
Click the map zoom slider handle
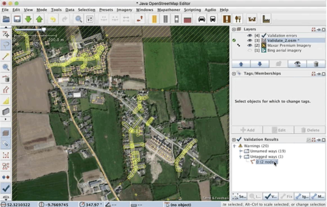click(x=44, y=30)
